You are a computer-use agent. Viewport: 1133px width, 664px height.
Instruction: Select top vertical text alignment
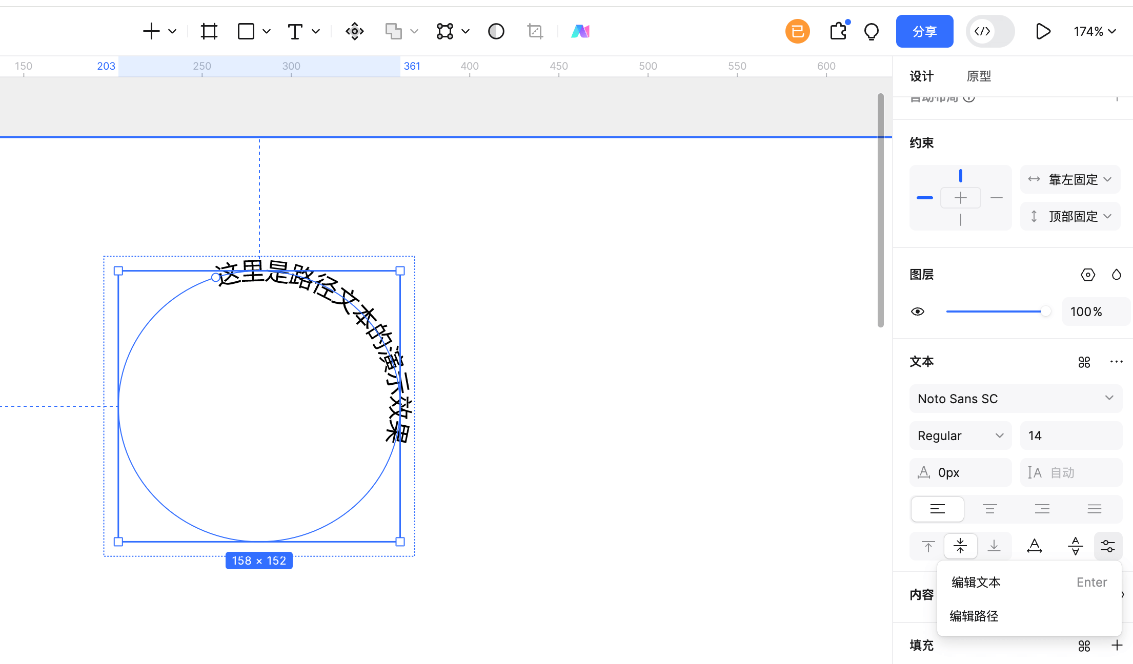point(928,546)
